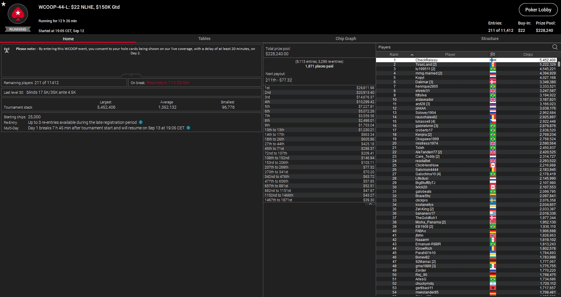Collapse the note panel with the chevron

[131, 75]
